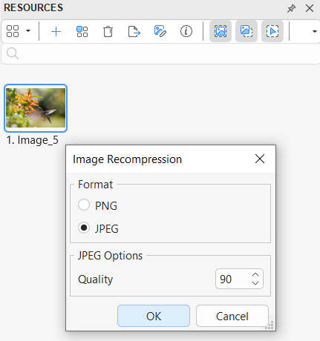
Task: Click the thumbnail view mode icon
Action: [13, 31]
